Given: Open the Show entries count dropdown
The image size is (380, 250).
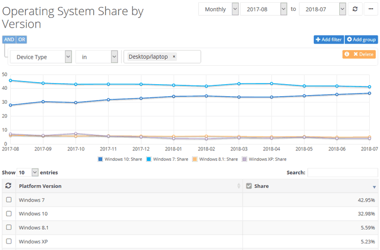Looking at the screenshot, I should coord(27,172).
